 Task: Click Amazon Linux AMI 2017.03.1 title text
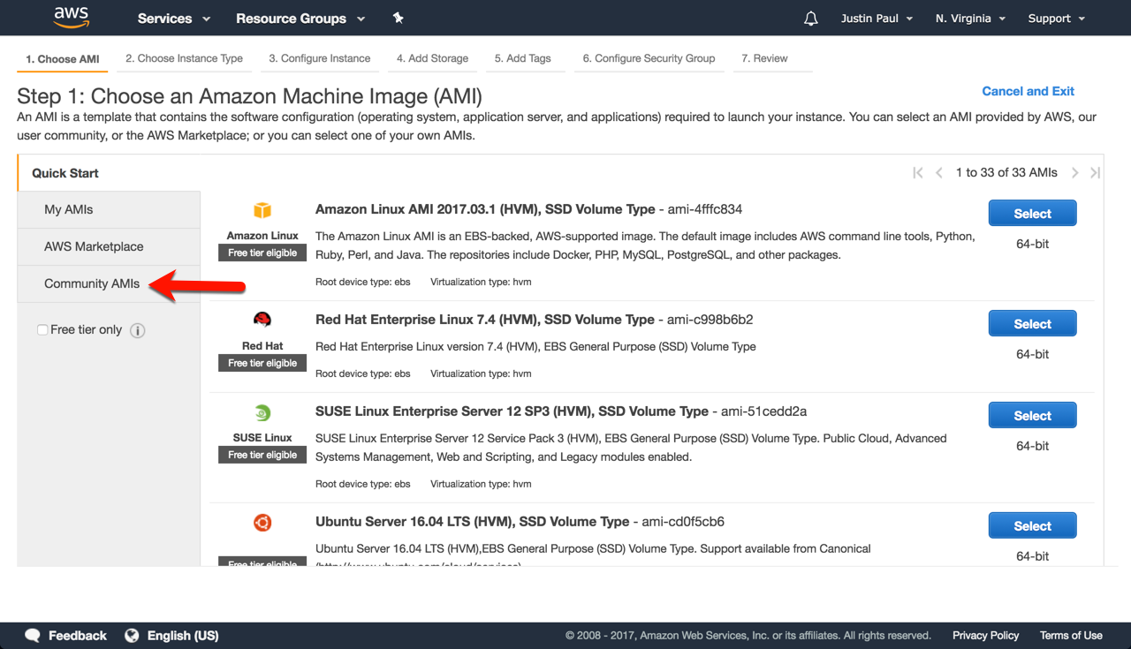click(485, 209)
